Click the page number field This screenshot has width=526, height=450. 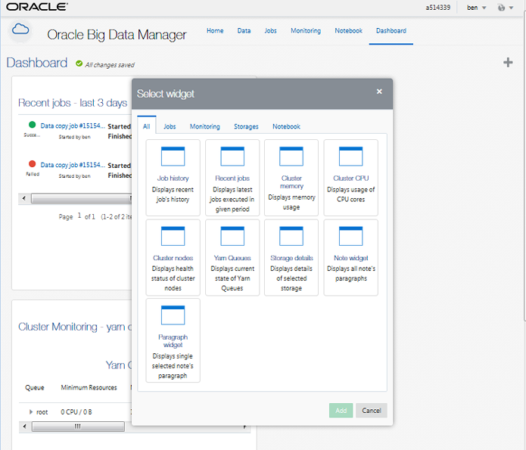79,216
